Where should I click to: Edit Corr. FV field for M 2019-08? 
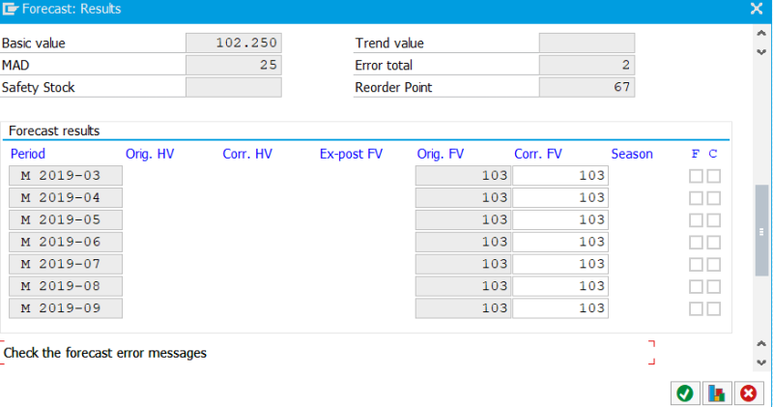point(560,286)
